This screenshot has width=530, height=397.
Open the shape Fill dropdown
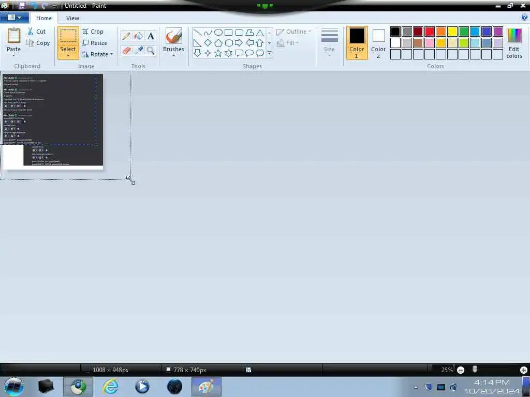288,43
